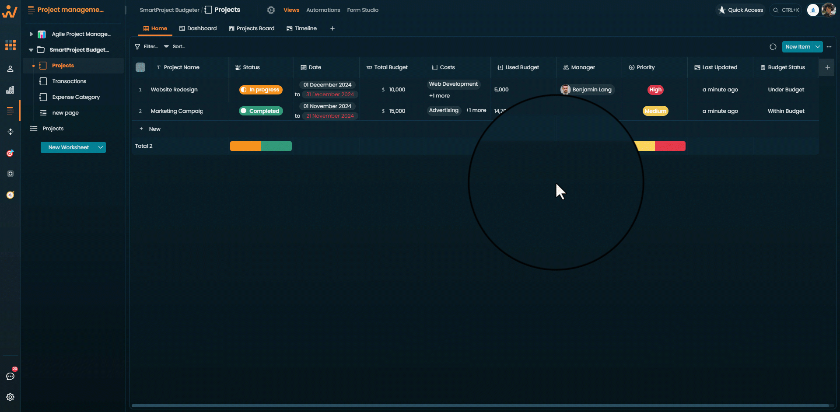Click the CTRL+K search field
840x412 pixels.
coord(786,10)
